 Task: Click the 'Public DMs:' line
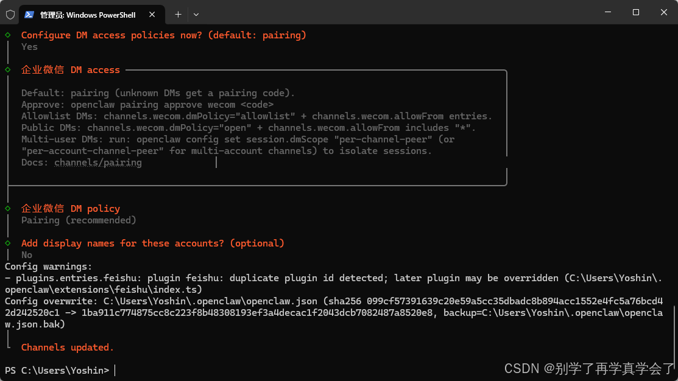coord(249,128)
